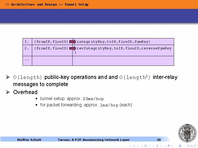Viewport: 198px width, 148px height.
Task: Click 'O(length)' text in first bullet
Action: 28,77
